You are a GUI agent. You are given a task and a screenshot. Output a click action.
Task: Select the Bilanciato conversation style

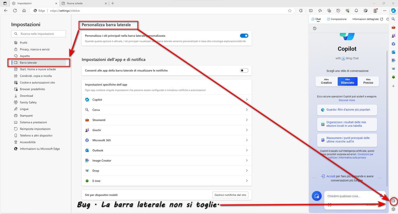click(347, 81)
